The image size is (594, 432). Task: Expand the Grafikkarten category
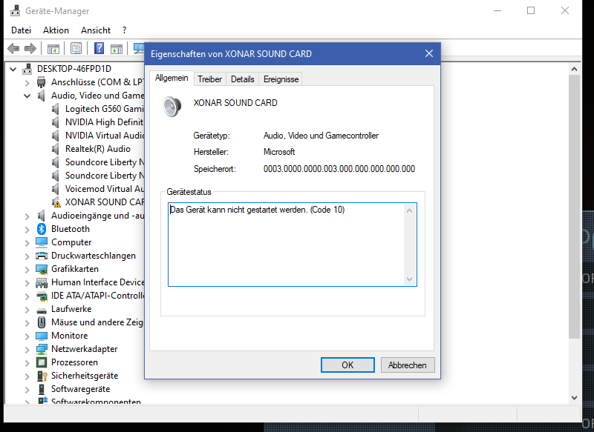[x=27, y=269]
